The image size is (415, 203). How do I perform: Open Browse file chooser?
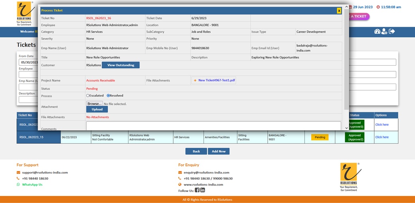(95, 103)
